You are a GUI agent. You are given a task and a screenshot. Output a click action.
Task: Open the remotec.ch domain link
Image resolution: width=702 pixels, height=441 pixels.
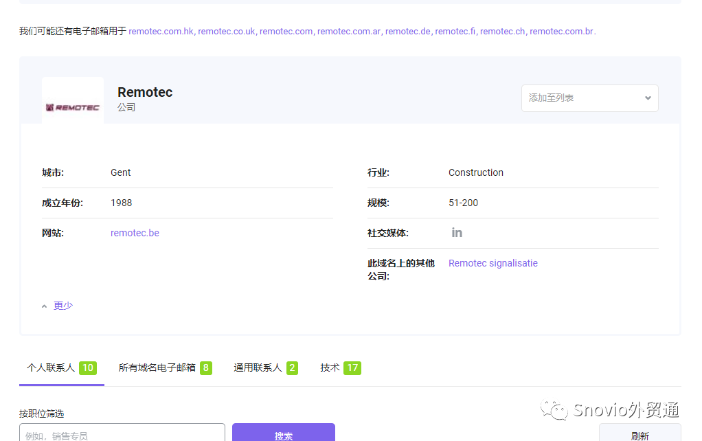coord(502,32)
